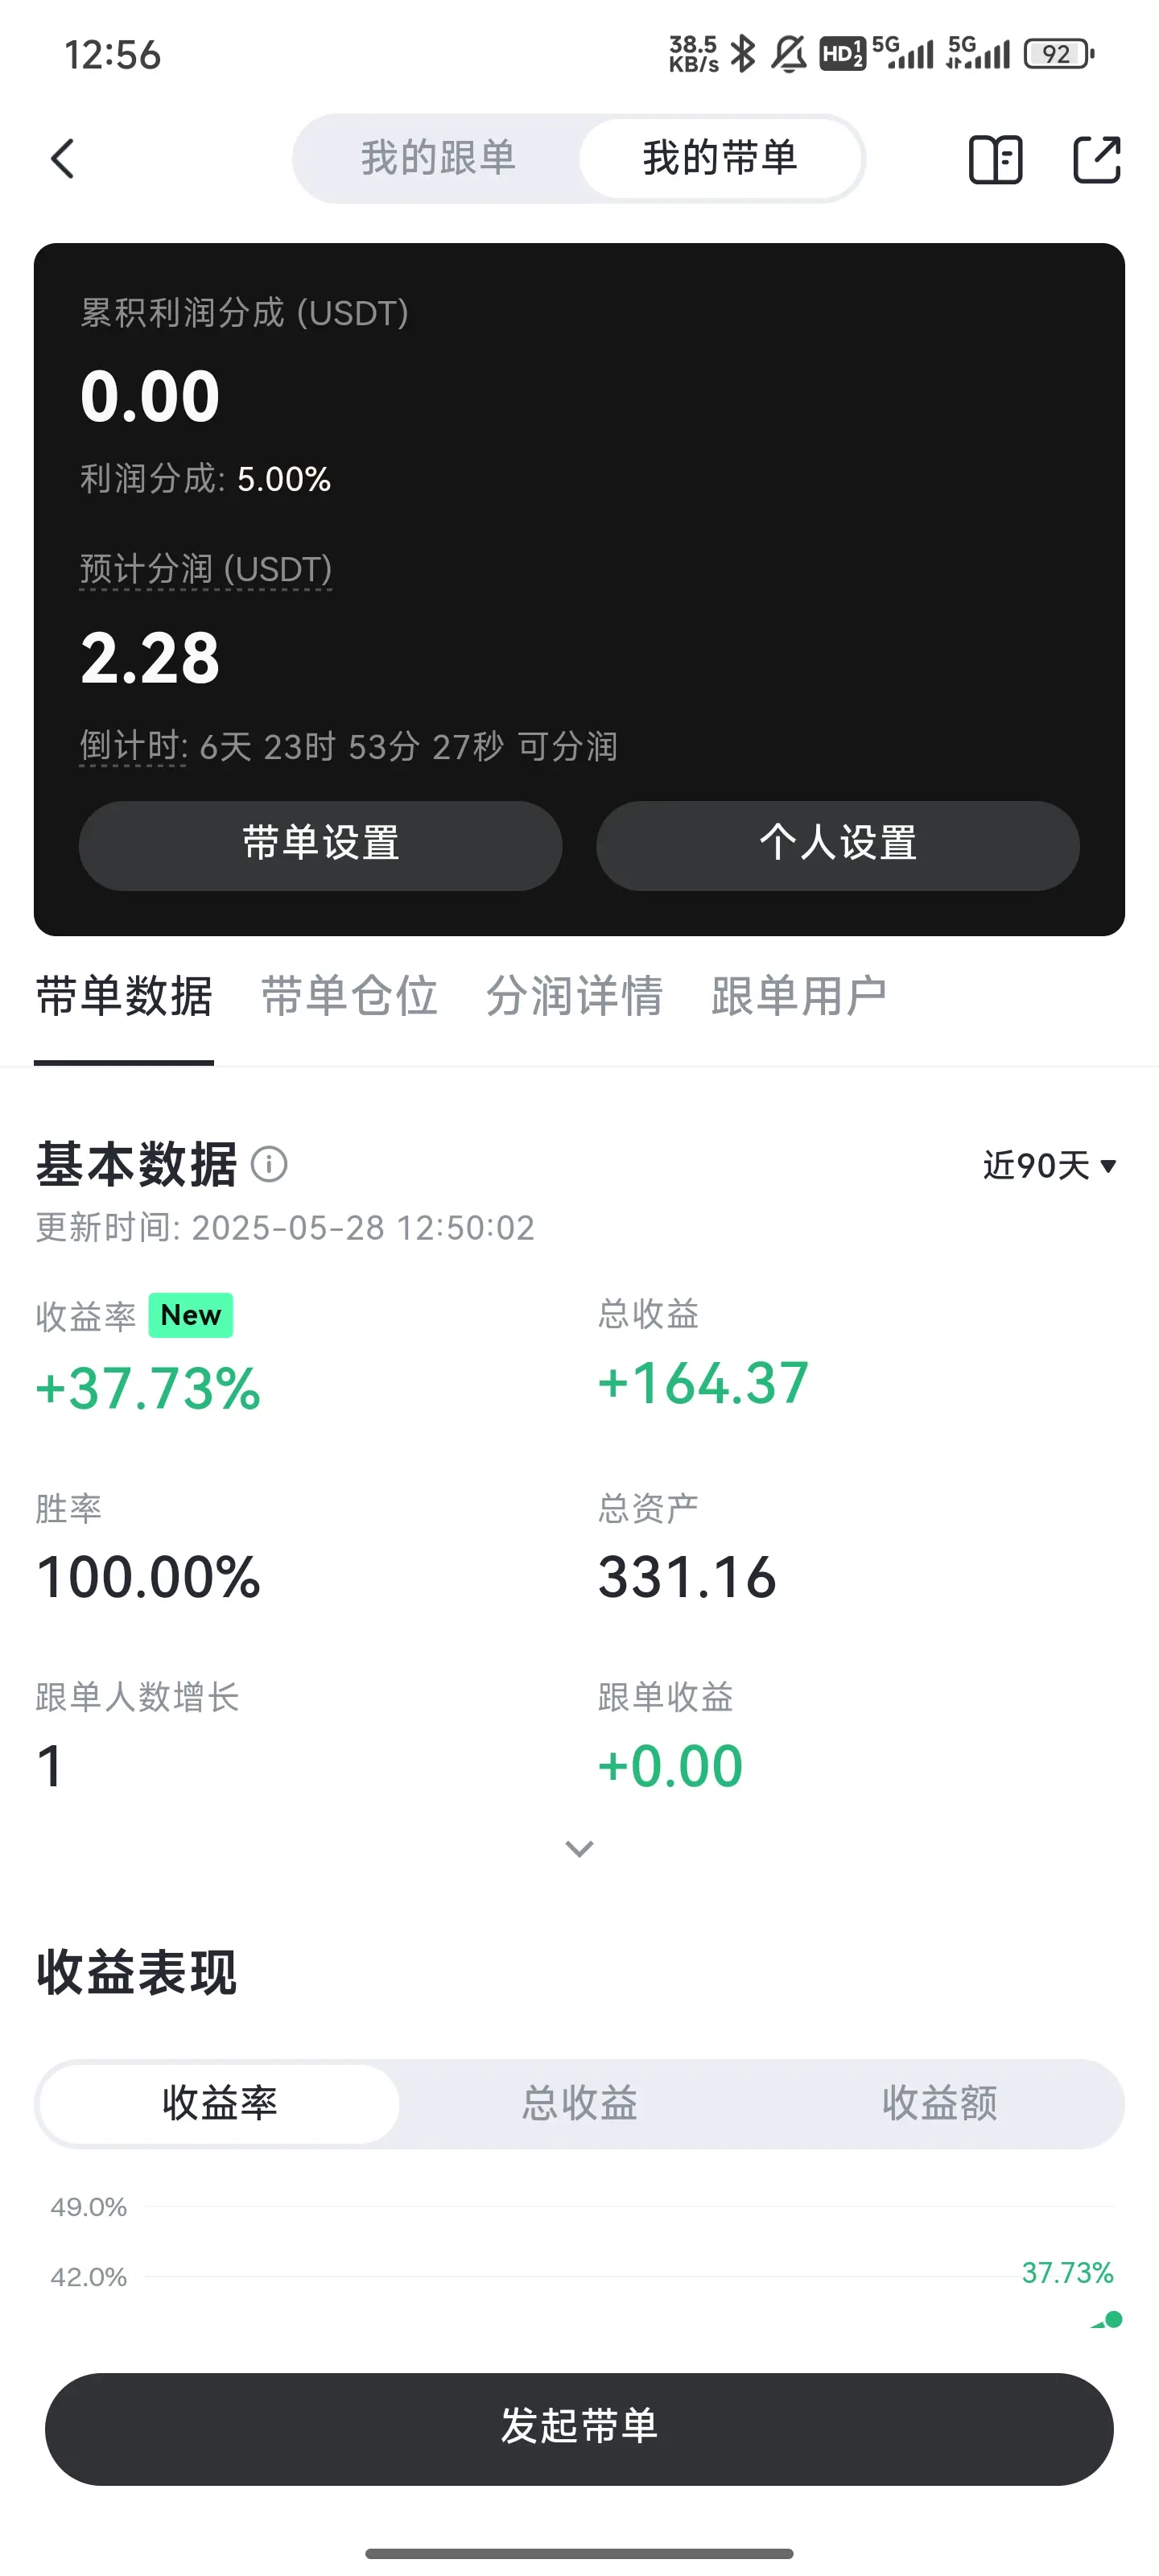This screenshot has width=1159, height=2576.
Task: Open the 近90天 period dropdown
Action: pyautogui.click(x=1049, y=1165)
